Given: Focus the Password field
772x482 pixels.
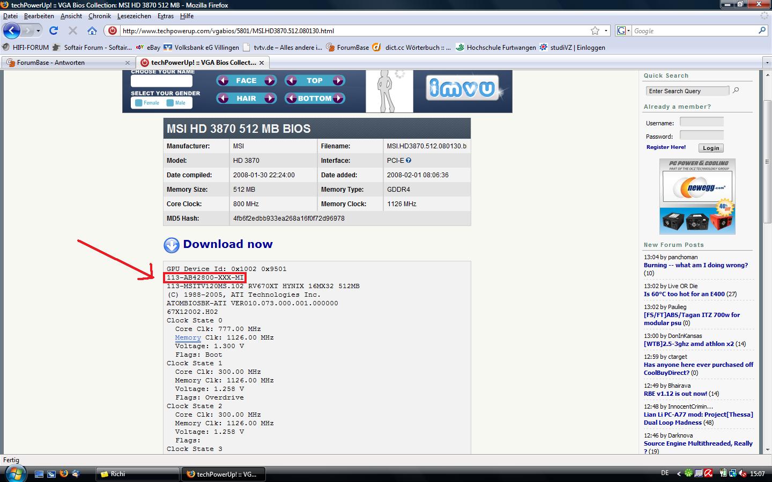Looking at the screenshot, I should (702, 135).
